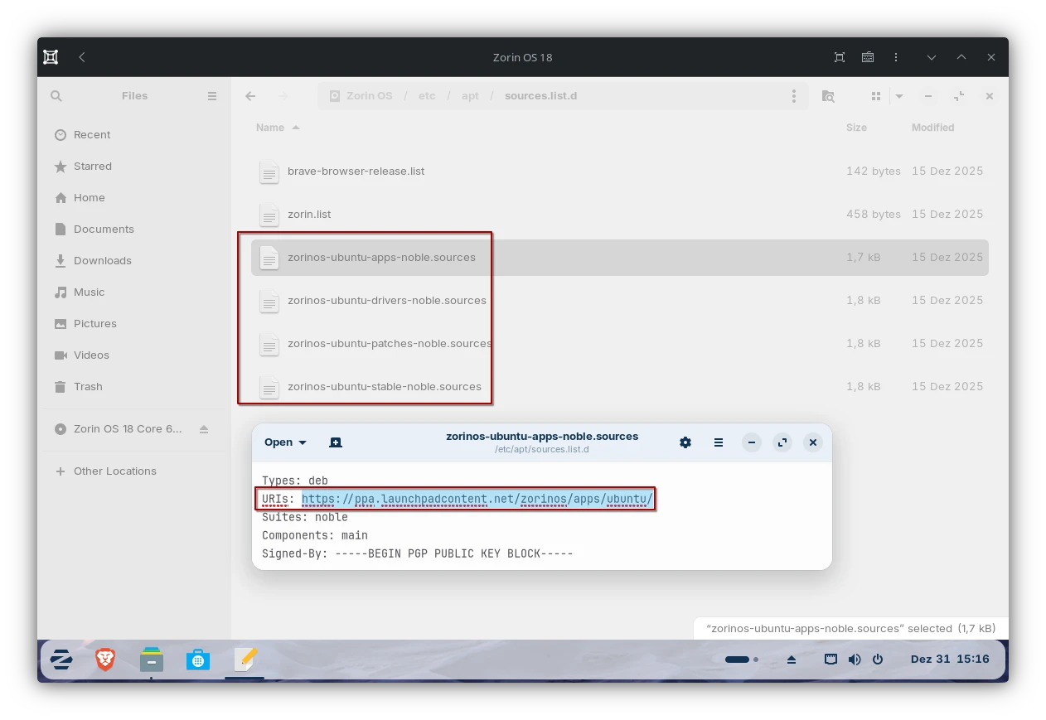Click Other Locations in the sidebar
Screen dimensions: 1046x720
click(114, 471)
